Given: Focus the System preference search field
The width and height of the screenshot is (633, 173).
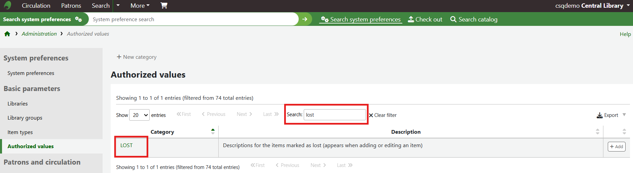Looking at the screenshot, I should click(192, 19).
